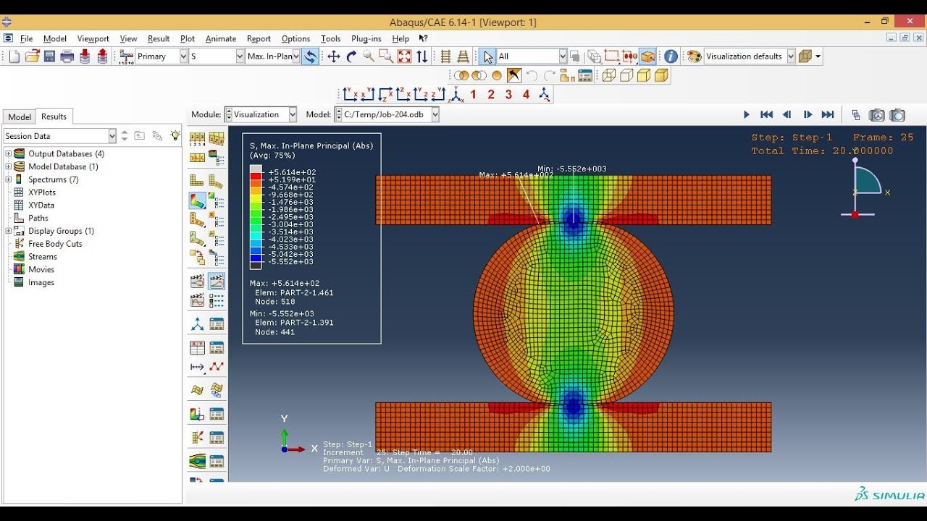The height and width of the screenshot is (521, 927).
Task: Click the Cycle views up-down arrows icon
Action: [x=422, y=56]
